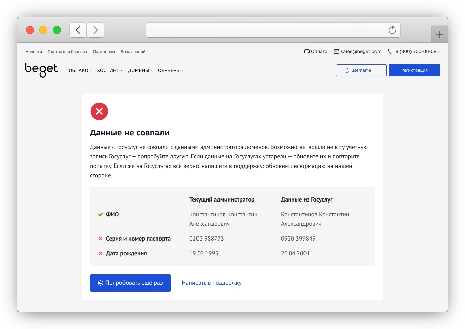The image size is (465, 329).
Task: Click the Дата рождения label
Action: pyautogui.click(x=127, y=253)
